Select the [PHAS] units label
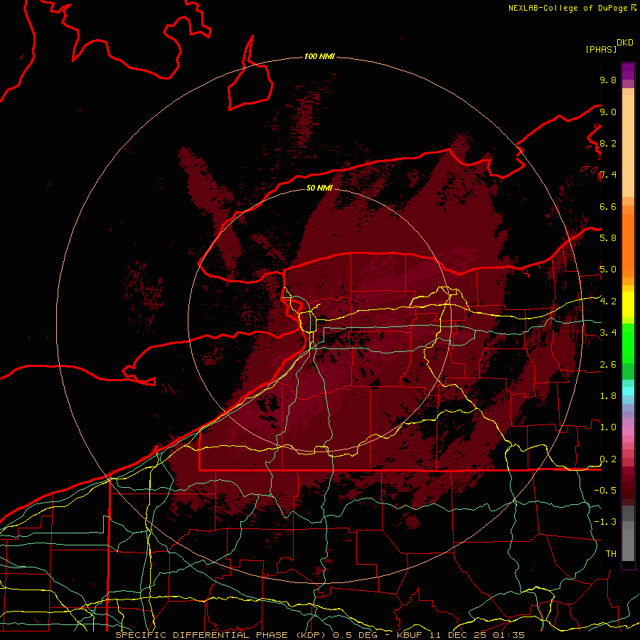 601,49
